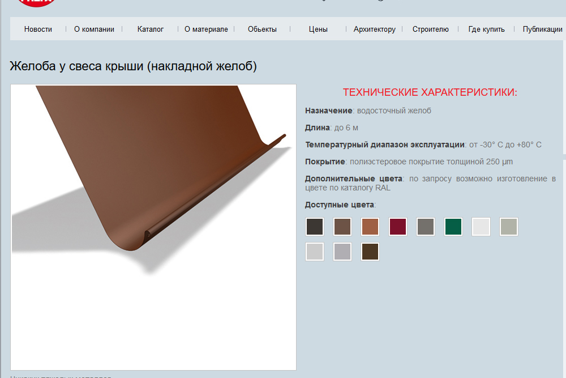Choose the white color swatch
This screenshot has width=566, height=378.
(x=481, y=227)
